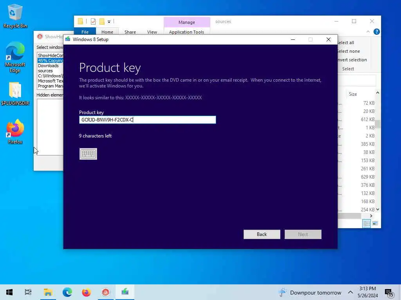
Task: Sort by the Size column header
Action: coord(353,94)
